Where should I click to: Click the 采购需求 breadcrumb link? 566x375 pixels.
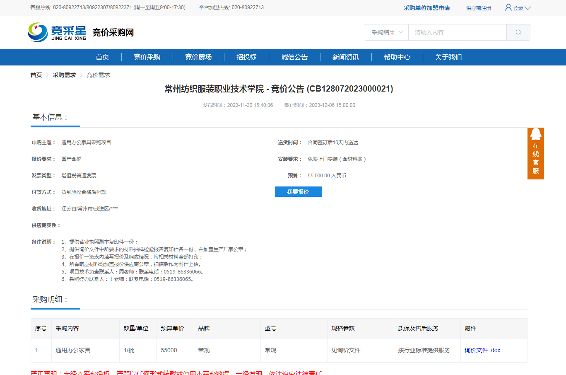coord(64,75)
